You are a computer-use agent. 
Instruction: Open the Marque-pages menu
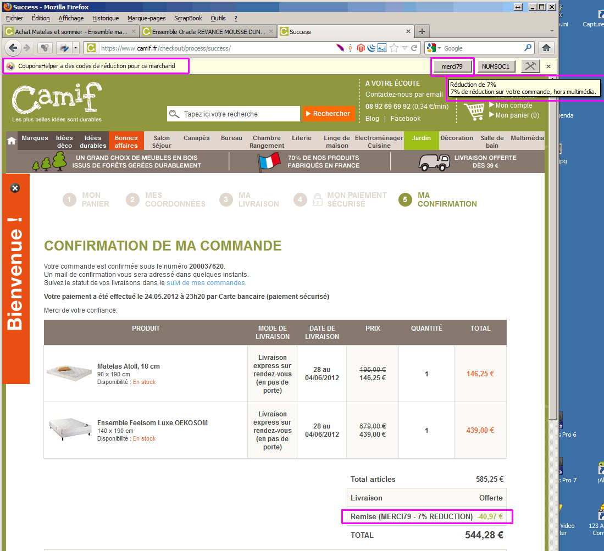tap(146, 18)
